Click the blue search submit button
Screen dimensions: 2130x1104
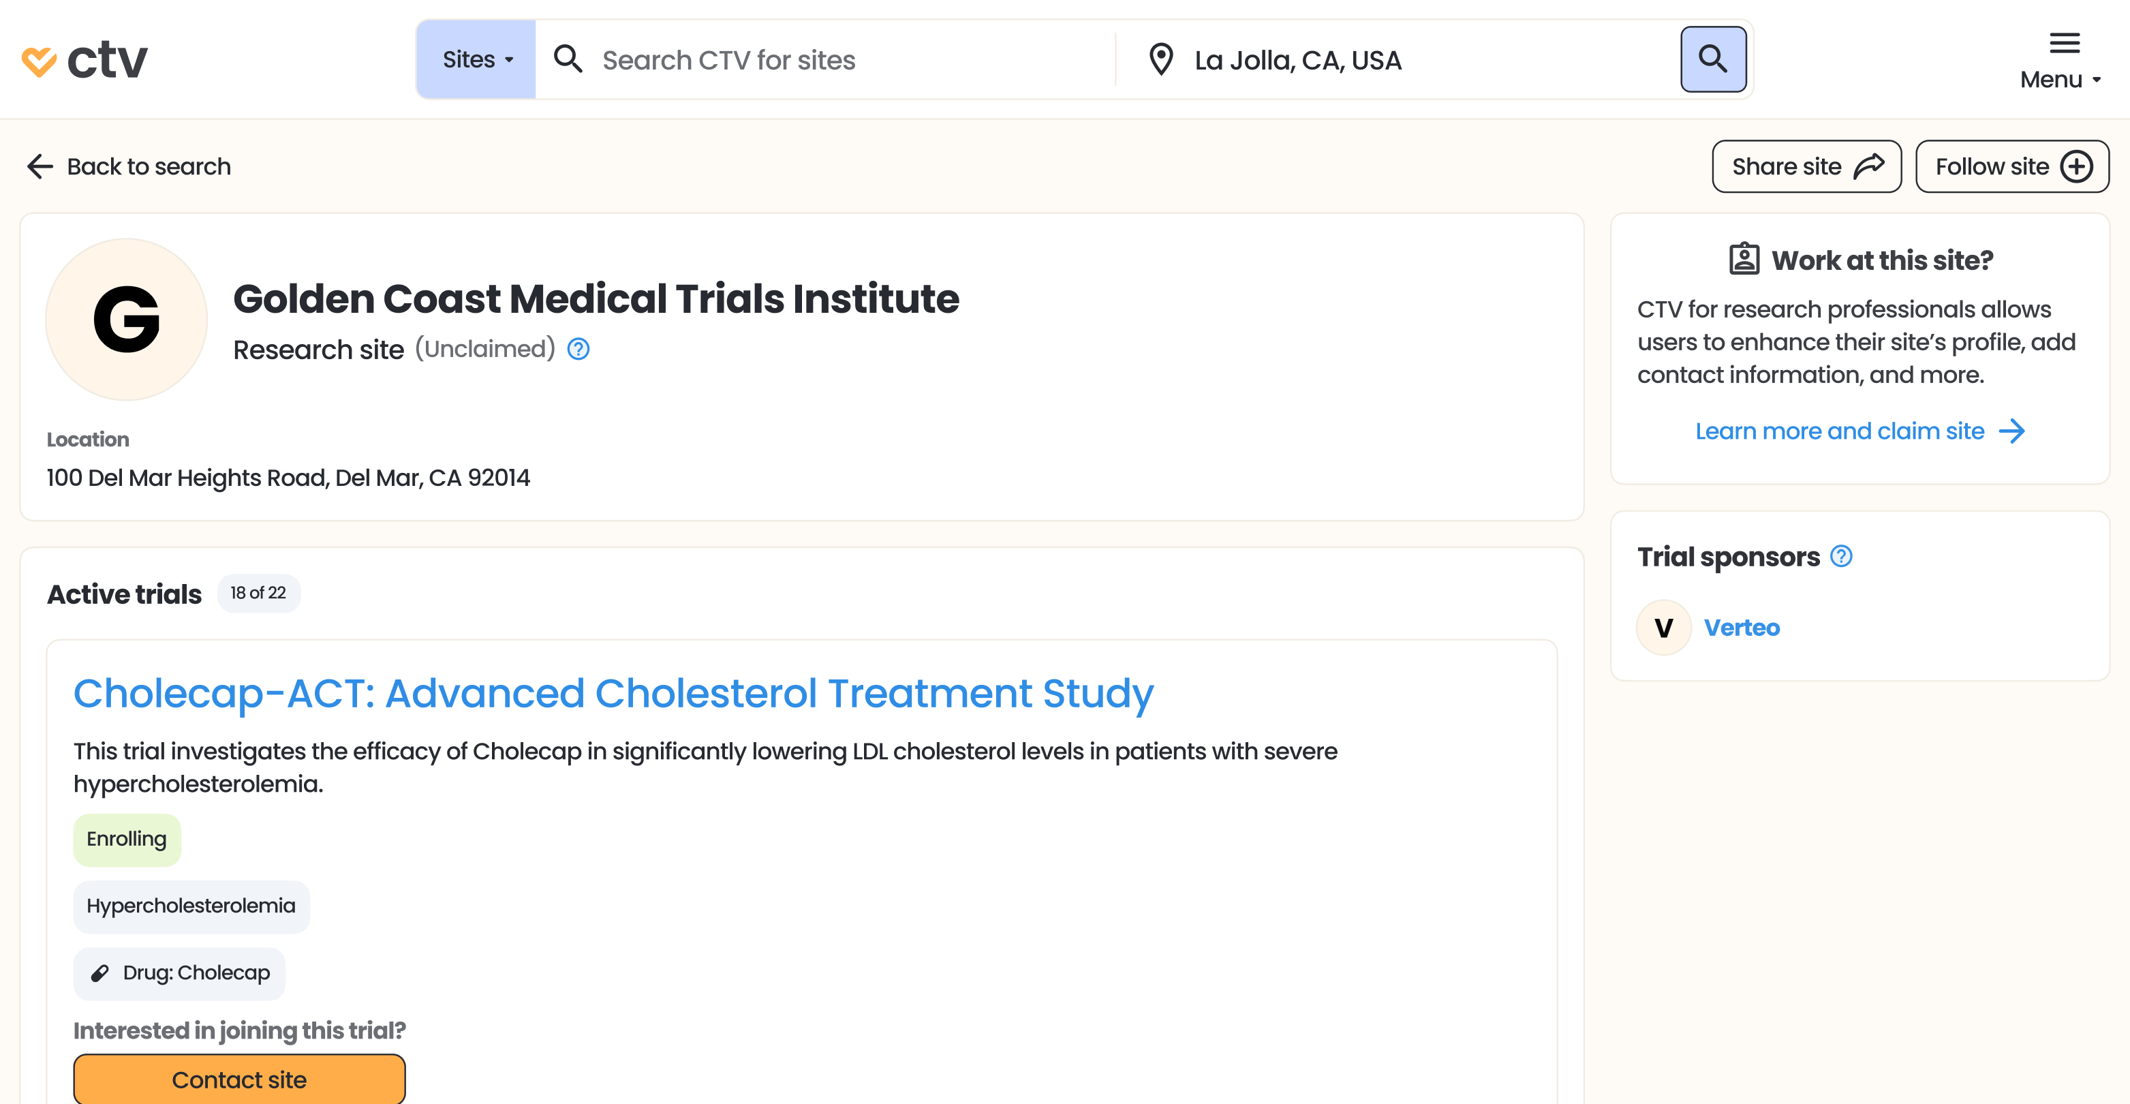click(x=1712, y=59)
